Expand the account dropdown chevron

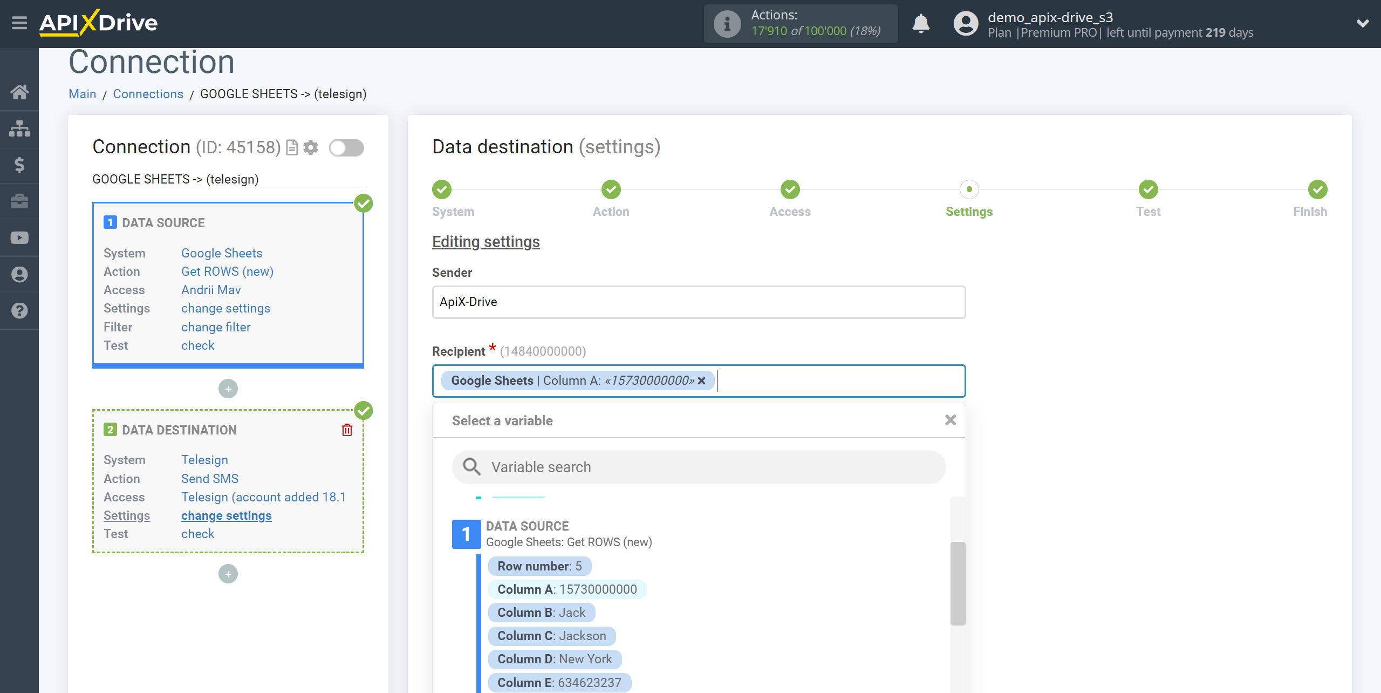click(x=1363, y=23)
